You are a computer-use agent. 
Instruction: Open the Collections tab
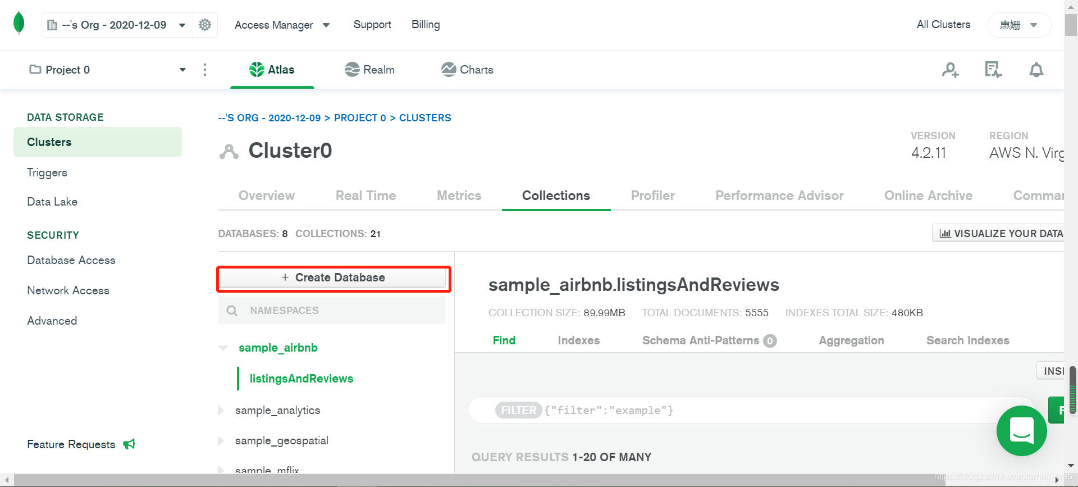point(556,195)
